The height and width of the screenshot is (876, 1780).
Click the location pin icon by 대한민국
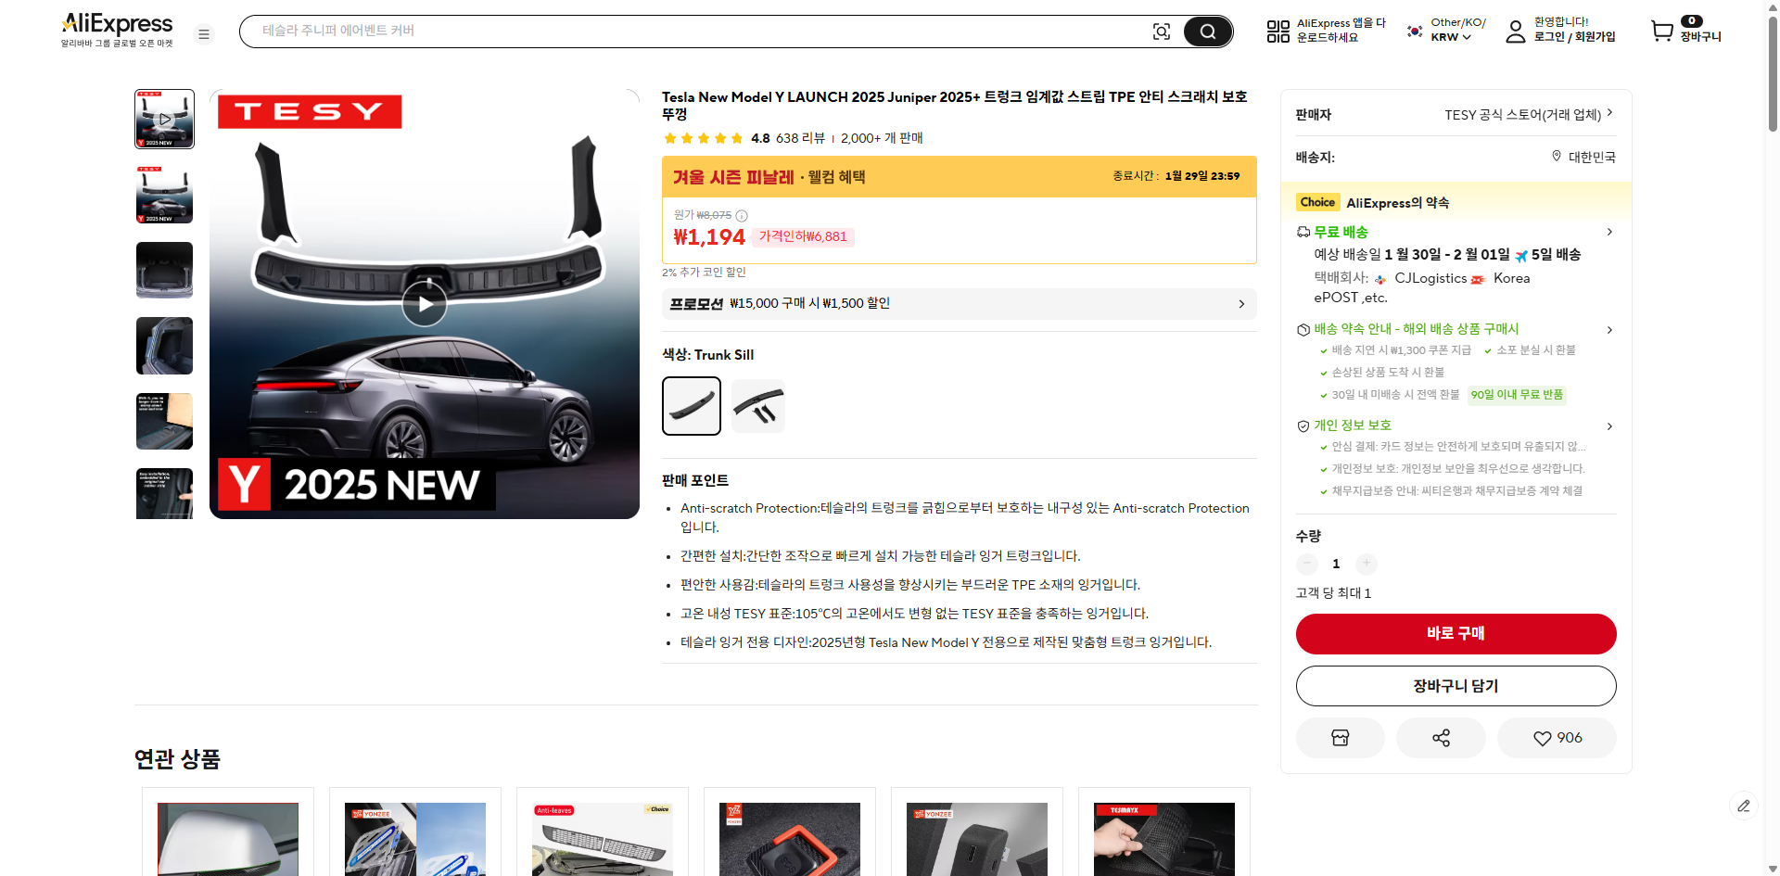pyautogui.click(x=1557, y=156)
